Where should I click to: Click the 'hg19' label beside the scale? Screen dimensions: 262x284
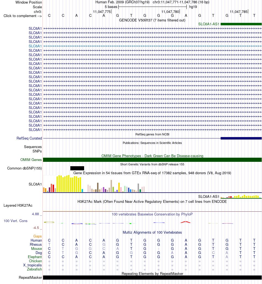click(193, 7)
